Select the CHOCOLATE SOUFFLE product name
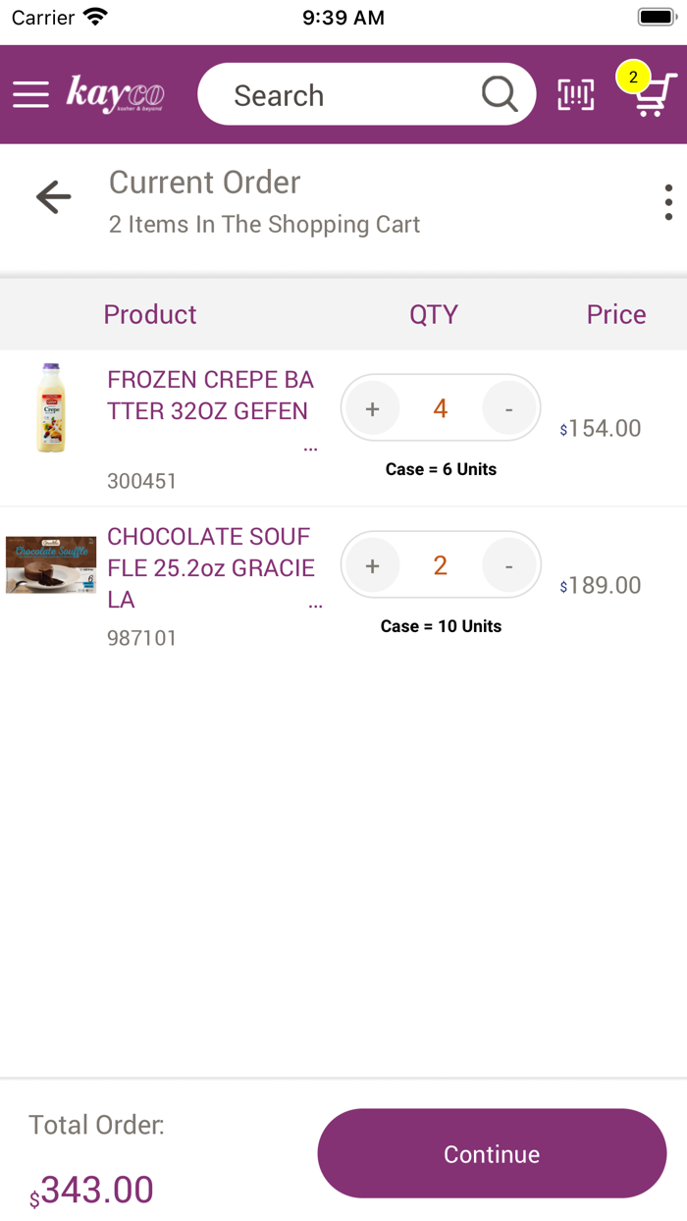Viewport: 687px width, 1221px height. click(210, 567)
